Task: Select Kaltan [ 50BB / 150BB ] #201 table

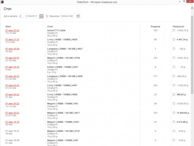Action: pyautogui.click(x=63, y=67)
